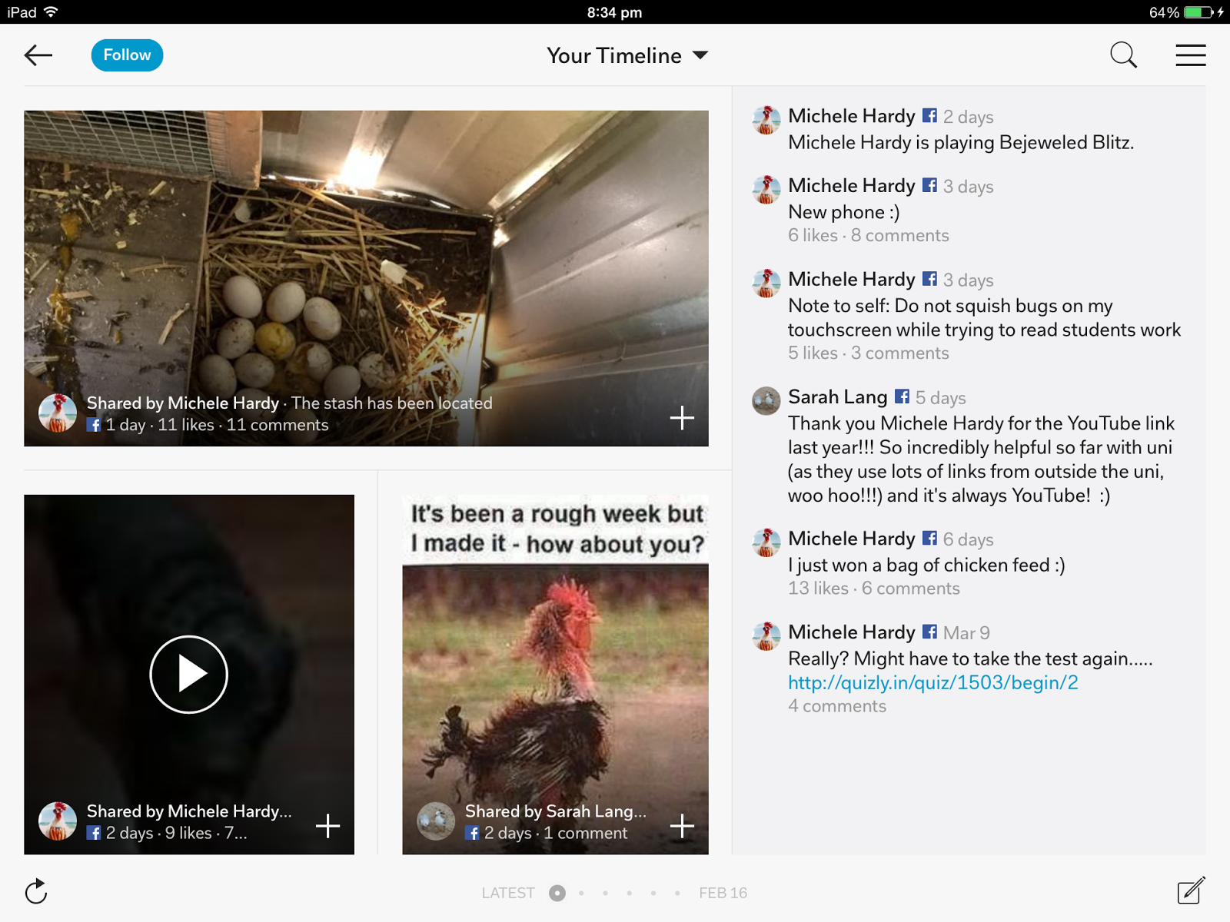
Task: Tap plus icon on Sarah Lang's post
Action: tap(682, 826)
